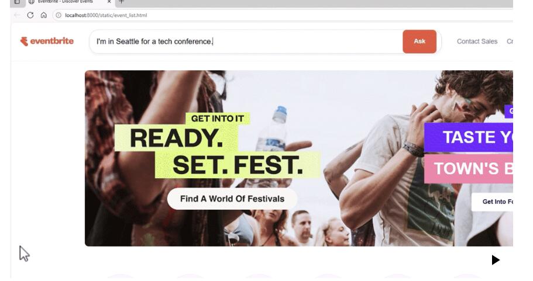This screenshot has width=533, height=281.
Task: Open the cut-off link after Contact Sales
Action: [x=510, y=41]
